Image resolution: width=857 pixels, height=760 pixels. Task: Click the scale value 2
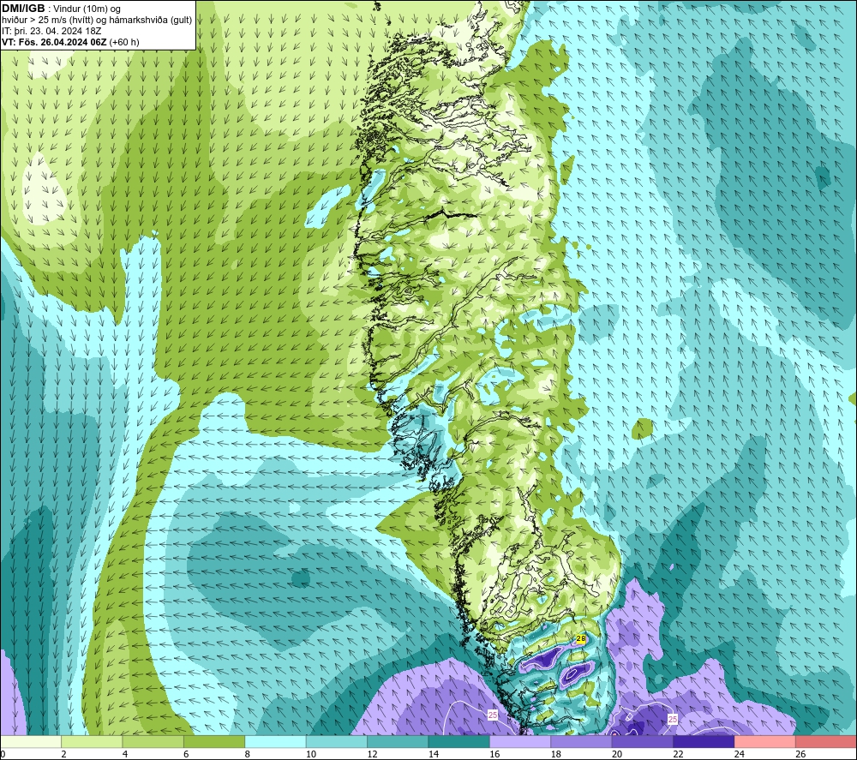pyautogui.click(x=64, y=754)
